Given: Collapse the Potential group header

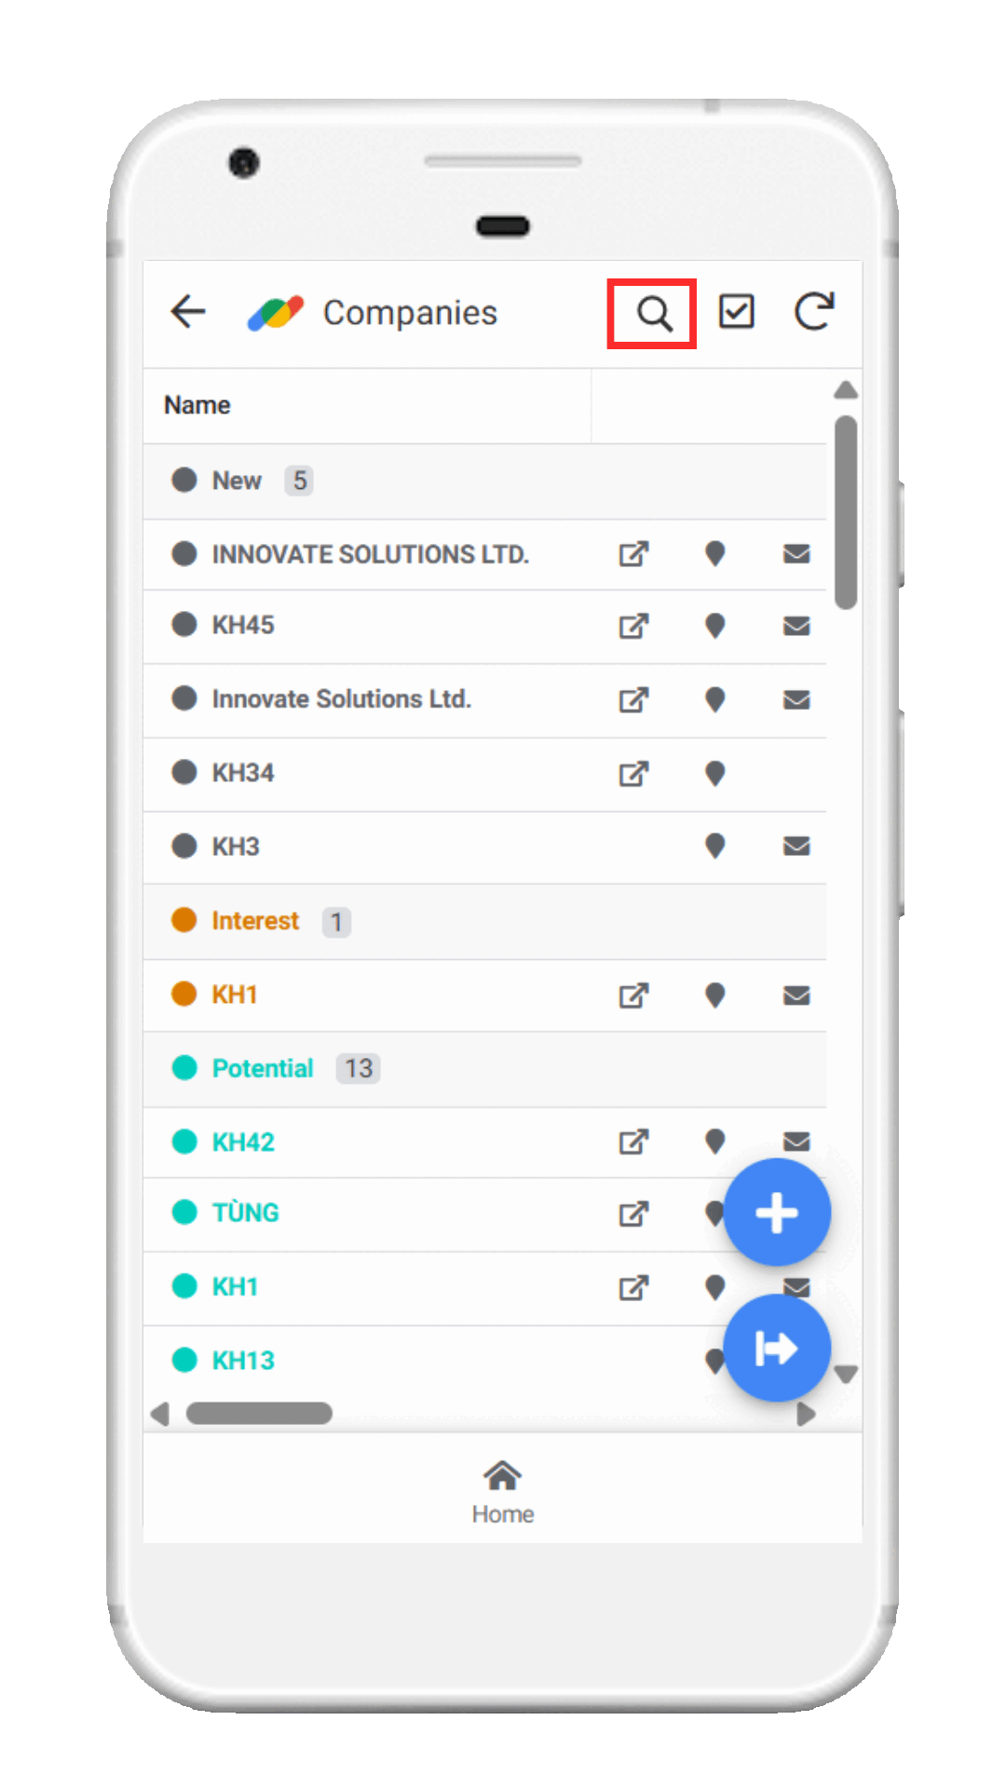Looking at the screenshot, I should pyautogui.click(x=484, y=1069).
